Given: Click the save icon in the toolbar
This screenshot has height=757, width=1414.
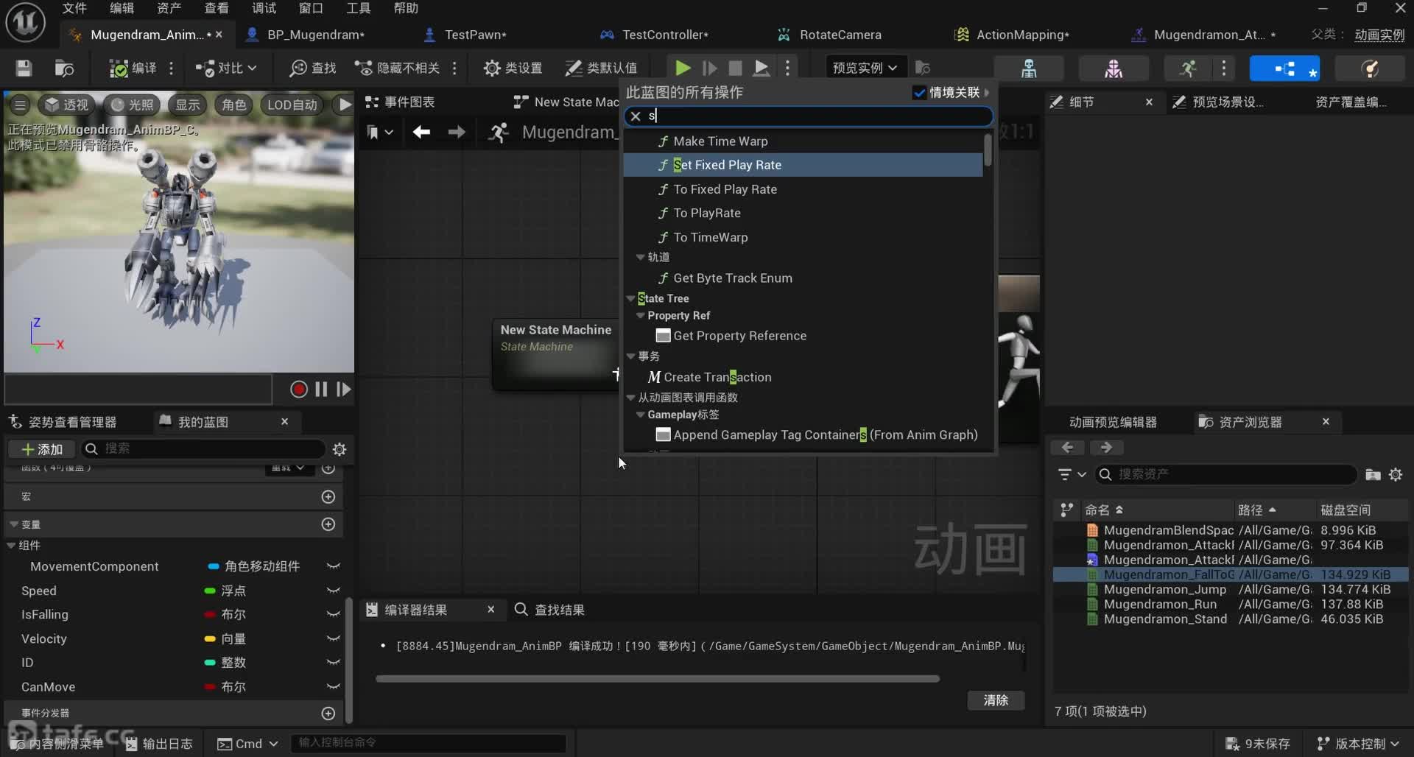Looking at the screenshot, I should coord(24,68).
